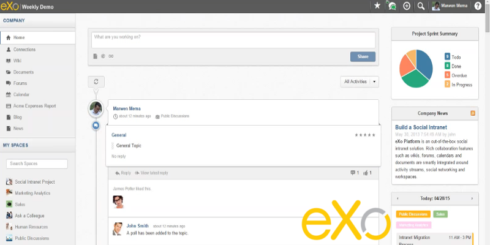Open the Build a Social Intranet article
490x245 pixels.
click(425, 126)
